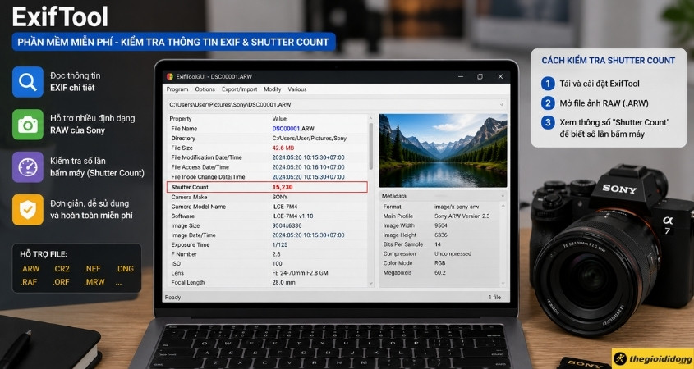694x369 pixels.
Task: Click the thegioididong logo link
Action: (653, 359)
